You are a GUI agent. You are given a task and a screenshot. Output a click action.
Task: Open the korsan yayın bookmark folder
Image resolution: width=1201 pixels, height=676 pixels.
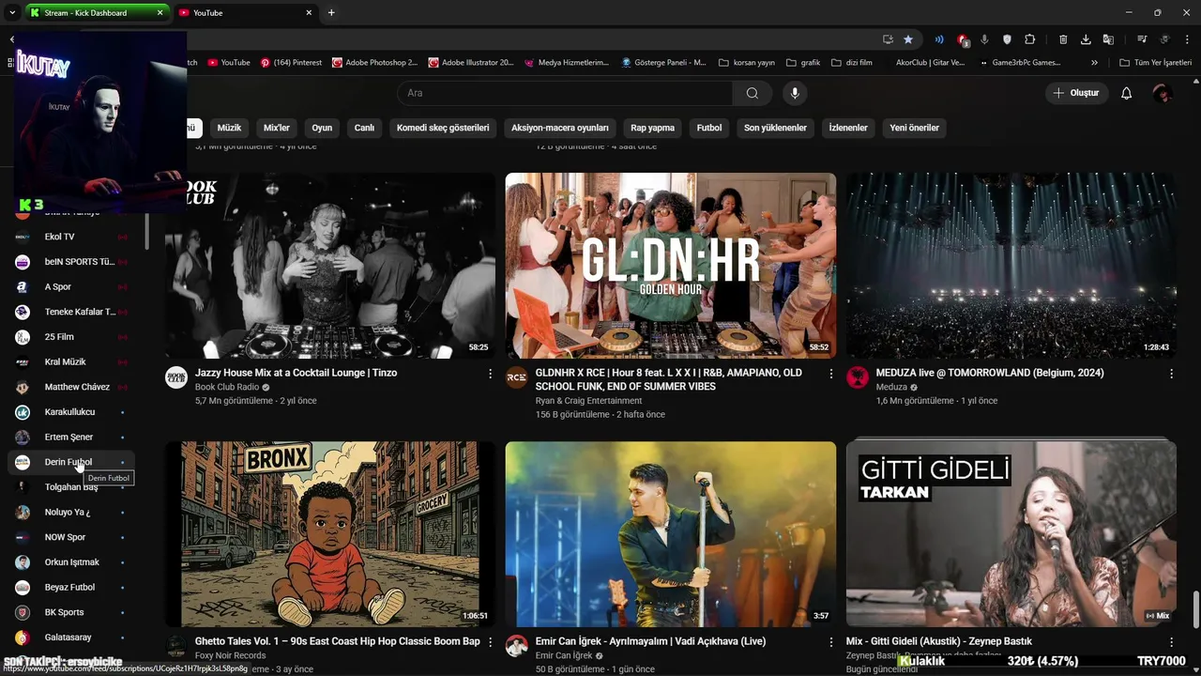(x=747, y=63)
